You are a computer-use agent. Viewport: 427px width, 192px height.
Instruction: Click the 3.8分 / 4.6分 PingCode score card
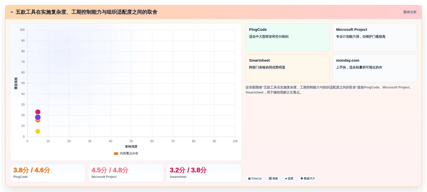tap(48, 173)
